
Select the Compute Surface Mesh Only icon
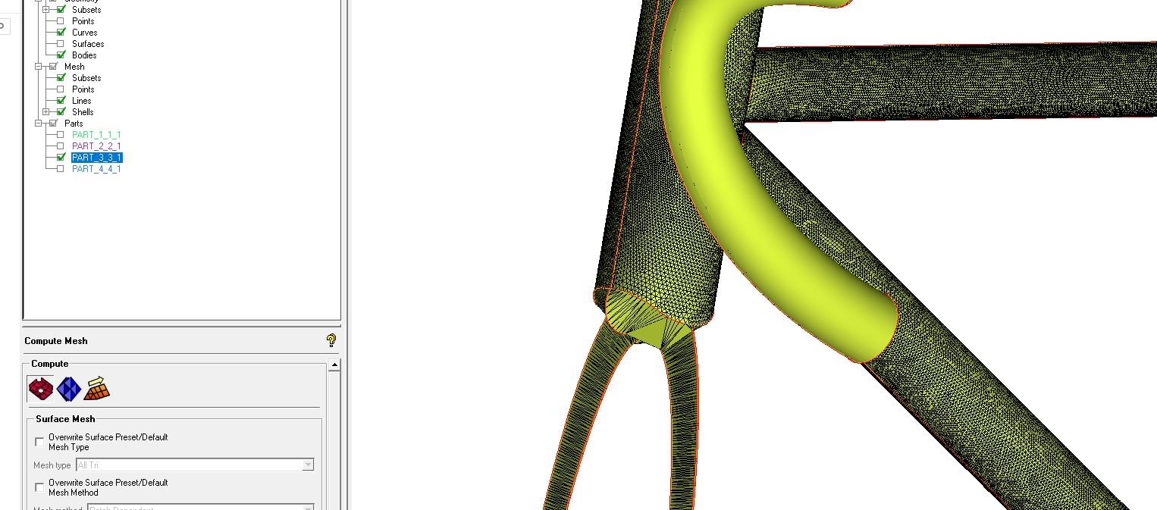[x=40, y=389]
